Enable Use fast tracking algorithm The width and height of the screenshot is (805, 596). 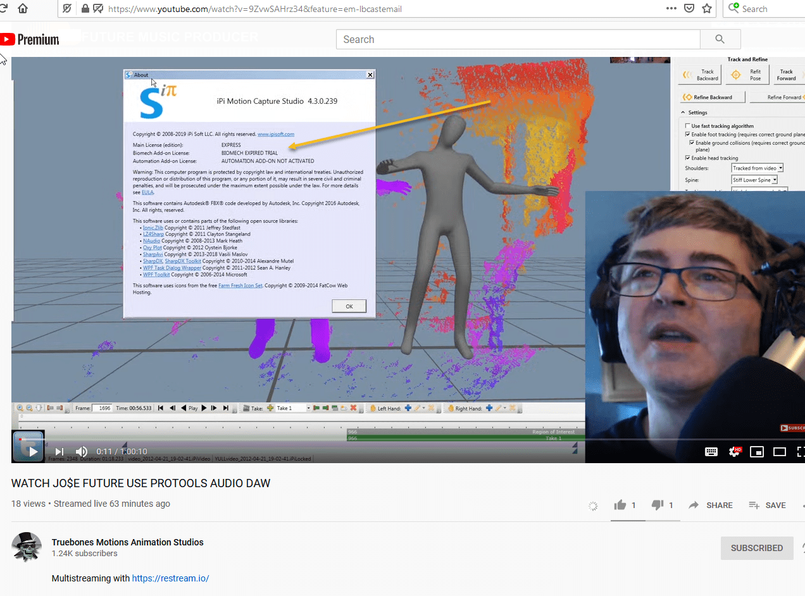pos(688,126)
